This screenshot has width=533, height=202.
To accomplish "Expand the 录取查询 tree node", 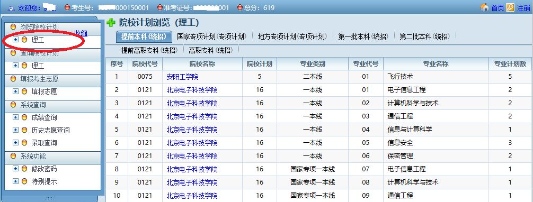I will [15, 143].
